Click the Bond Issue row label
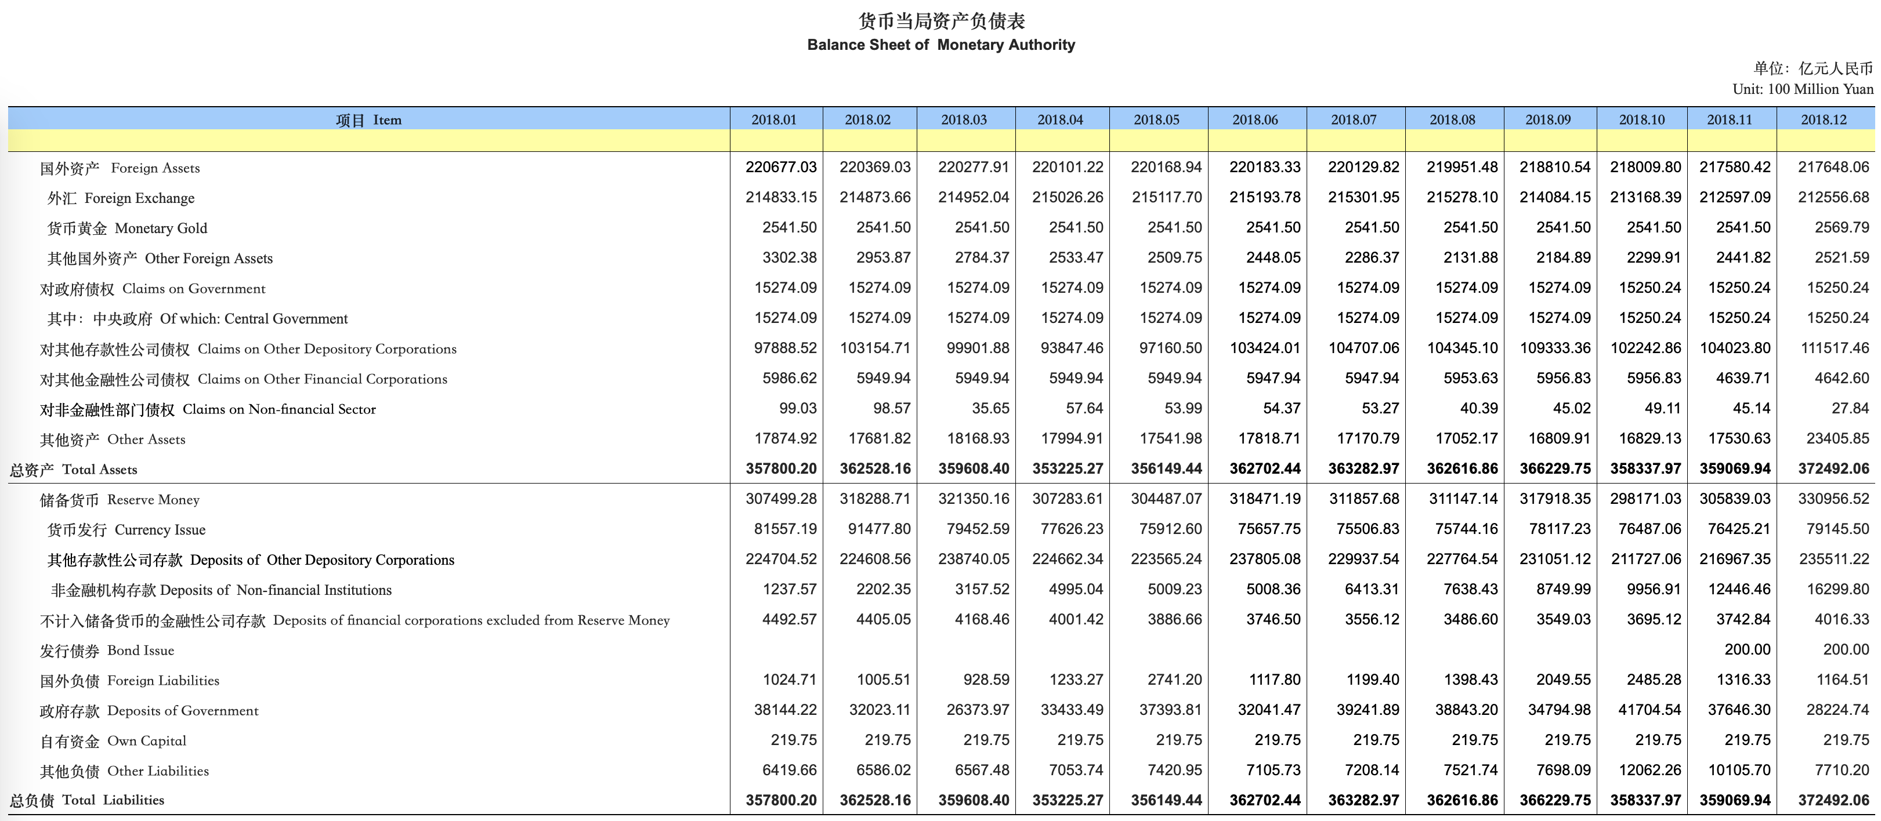The height and width of the screenshot is (821, 1881). [107, 650]
